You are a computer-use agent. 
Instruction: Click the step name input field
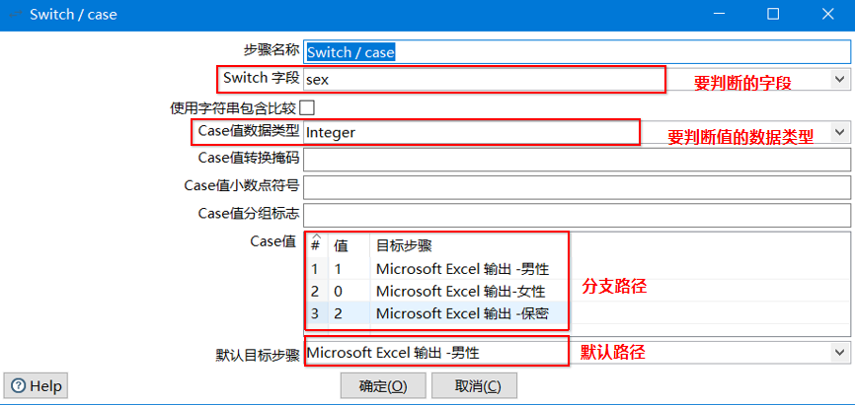(577, 52)
